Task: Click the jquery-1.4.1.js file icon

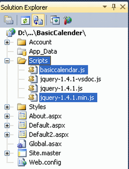Action: tap(33, 88)
